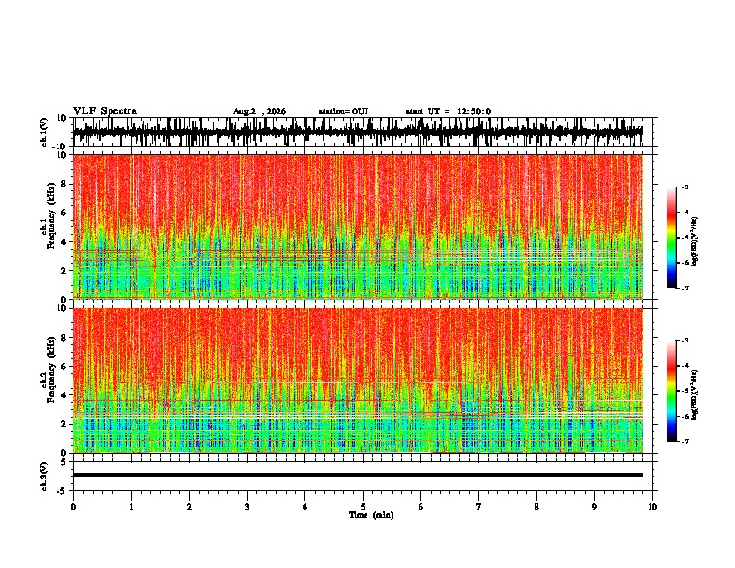Click time axis tick label "7"
735x568 pixels.
coord(479,507)
